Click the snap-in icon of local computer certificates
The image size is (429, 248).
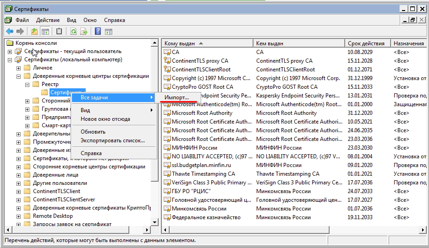(18, 59)
